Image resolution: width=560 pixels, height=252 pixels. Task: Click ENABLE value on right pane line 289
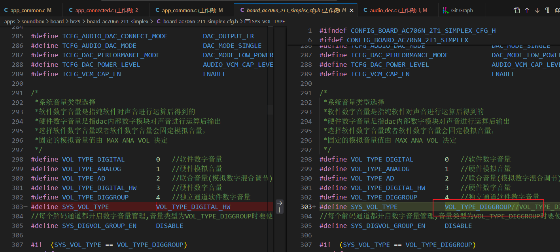pyautogui.click(x=503, y=74)
